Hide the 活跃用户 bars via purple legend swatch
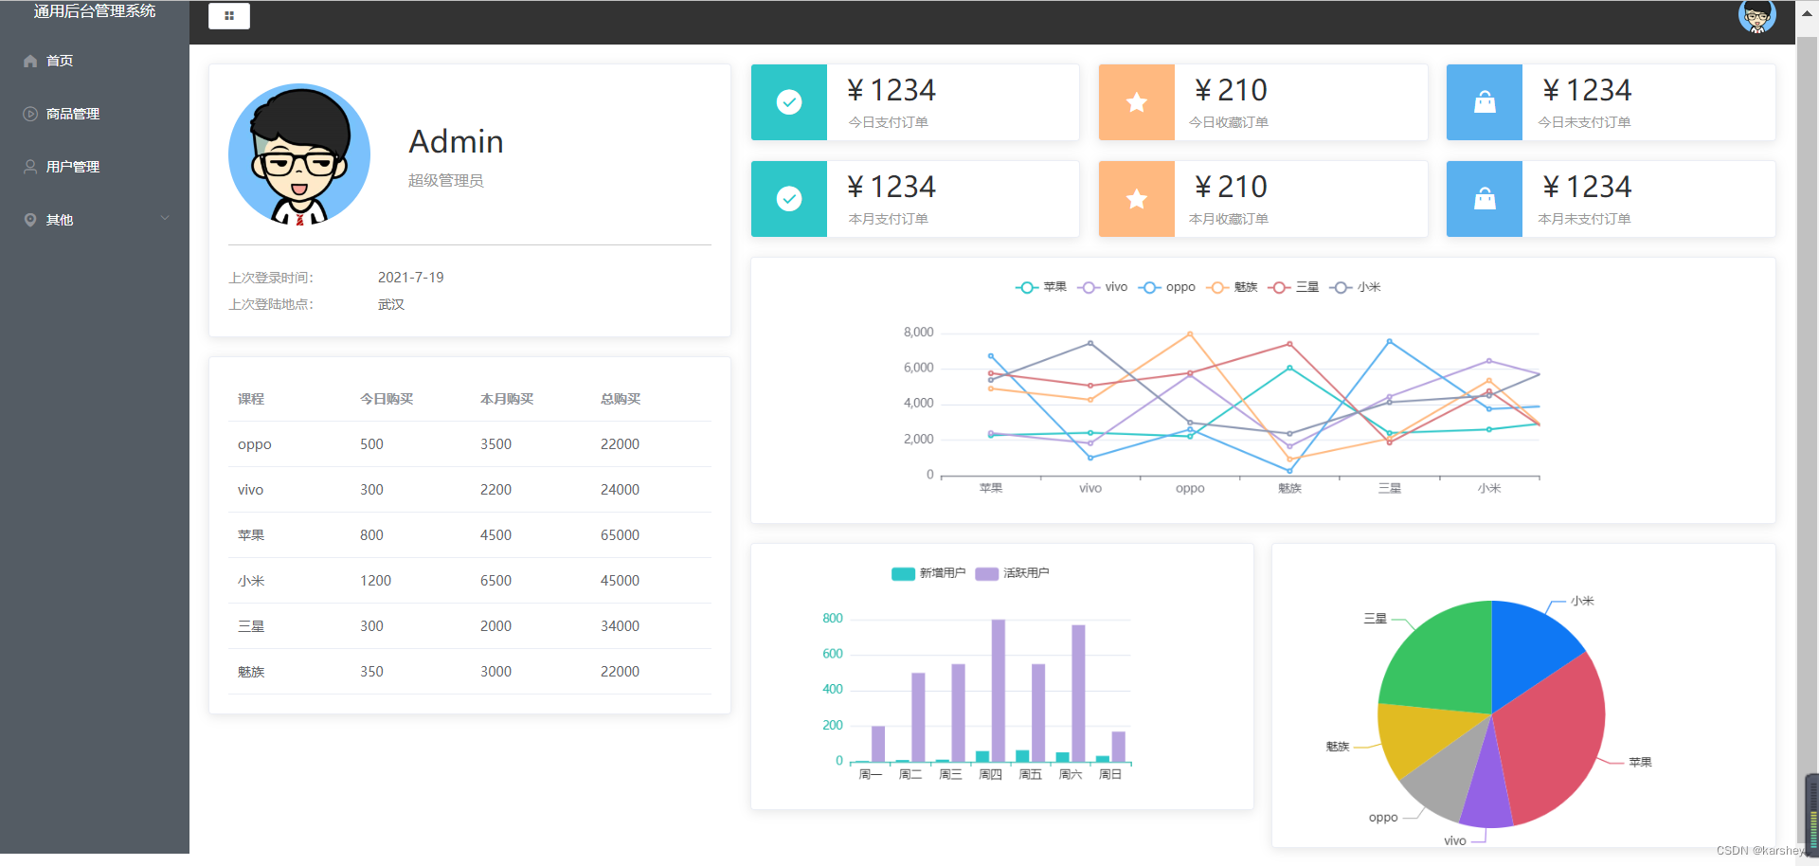1819x866 pixels. point(986,573)
